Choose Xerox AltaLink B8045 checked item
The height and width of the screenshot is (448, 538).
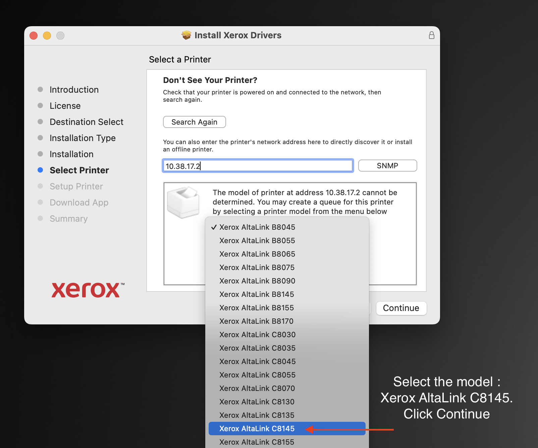tap(257, 227)
